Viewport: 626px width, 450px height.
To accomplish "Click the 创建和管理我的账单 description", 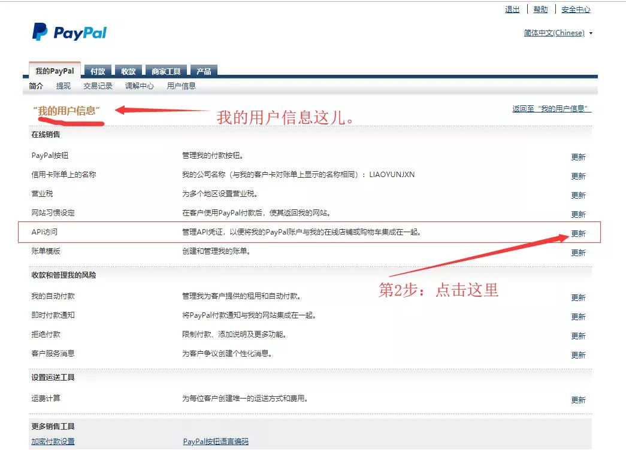I will pos(216,251).
